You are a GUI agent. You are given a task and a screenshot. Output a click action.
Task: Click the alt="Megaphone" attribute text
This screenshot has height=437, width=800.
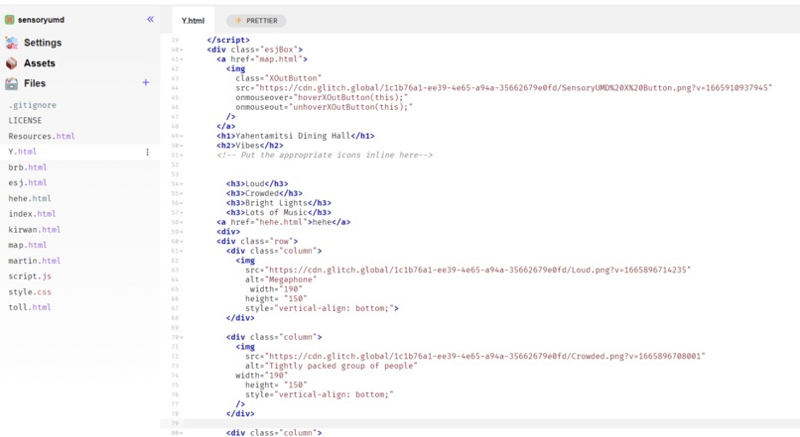point(281,279)
